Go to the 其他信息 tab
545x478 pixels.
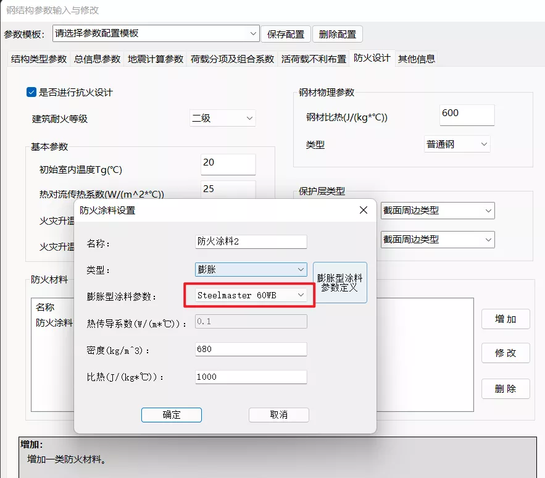416,59
